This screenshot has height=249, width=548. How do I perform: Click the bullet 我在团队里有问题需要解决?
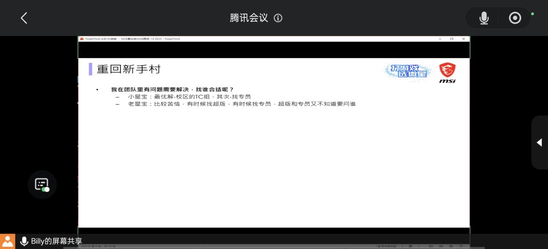point(172,89)
